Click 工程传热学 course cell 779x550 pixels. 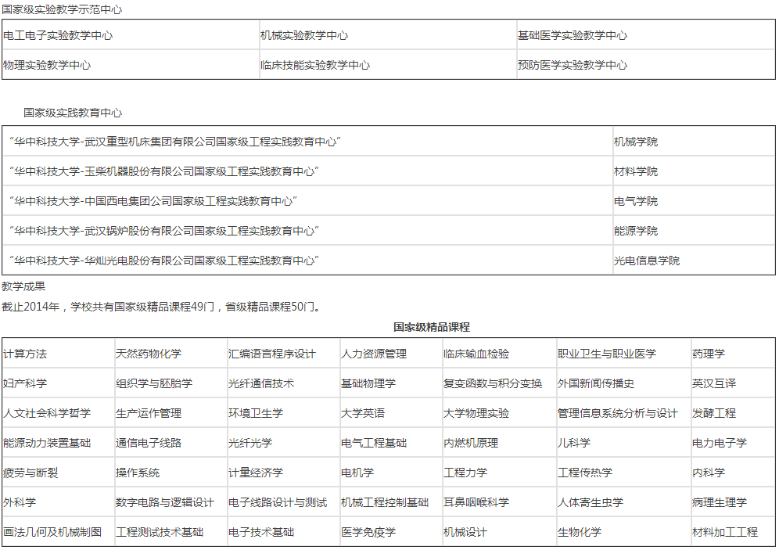pyautogui.click(x=623, y=473)
